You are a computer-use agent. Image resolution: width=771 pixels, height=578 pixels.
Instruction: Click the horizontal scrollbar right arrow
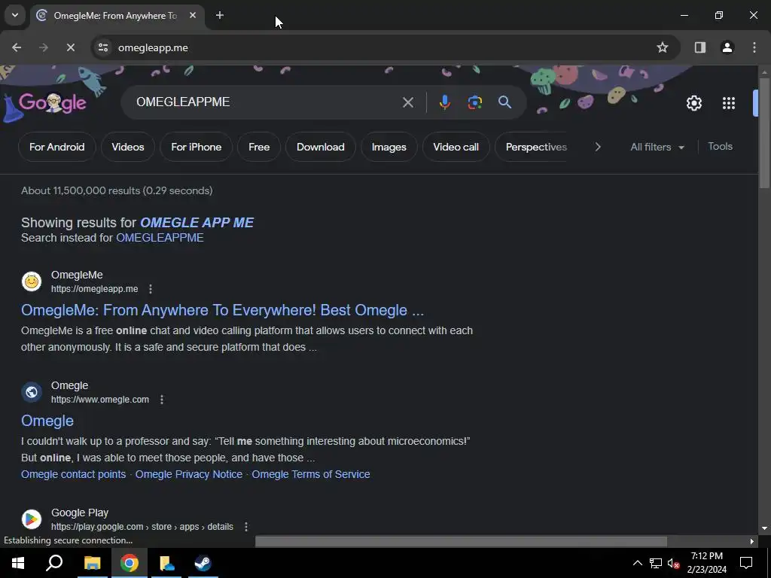tap(752, 541)
